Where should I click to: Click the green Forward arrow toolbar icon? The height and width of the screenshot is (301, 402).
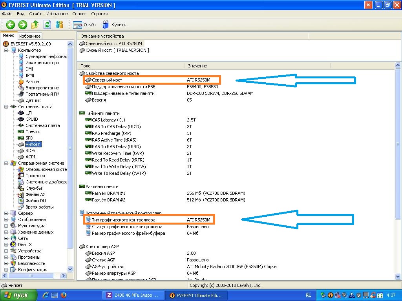tap(22, 25)
